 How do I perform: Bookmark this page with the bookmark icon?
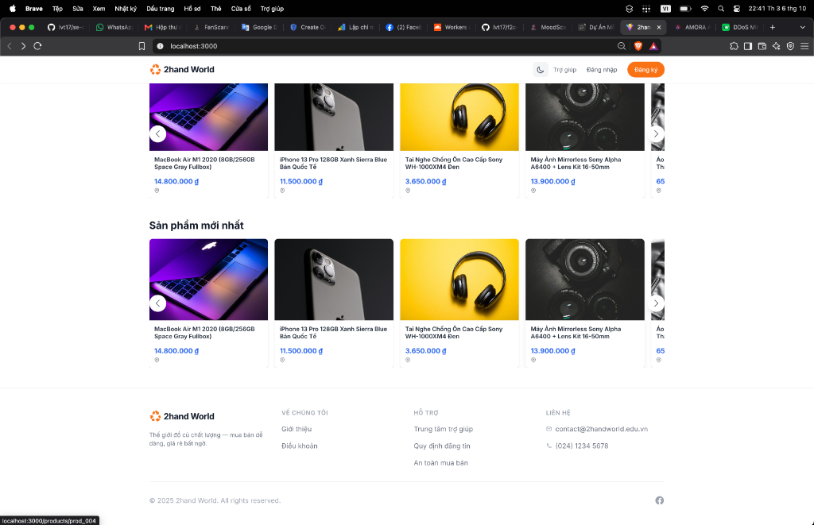[141, 46]
